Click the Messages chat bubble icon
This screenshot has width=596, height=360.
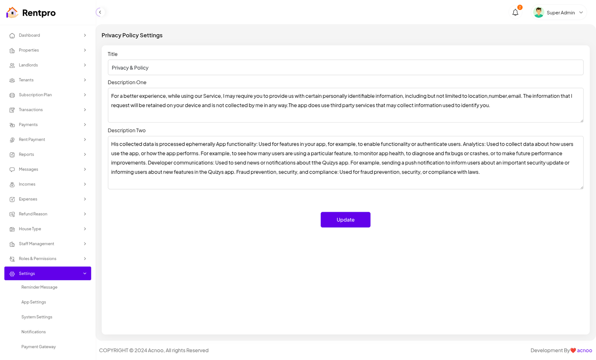point(12,169)
